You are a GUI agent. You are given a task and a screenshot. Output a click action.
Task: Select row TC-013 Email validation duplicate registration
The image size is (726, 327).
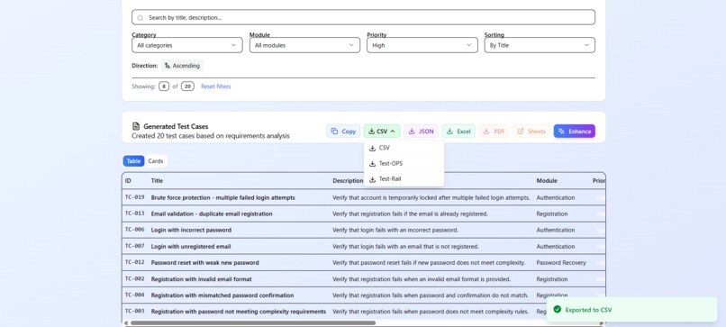point(364,213)
